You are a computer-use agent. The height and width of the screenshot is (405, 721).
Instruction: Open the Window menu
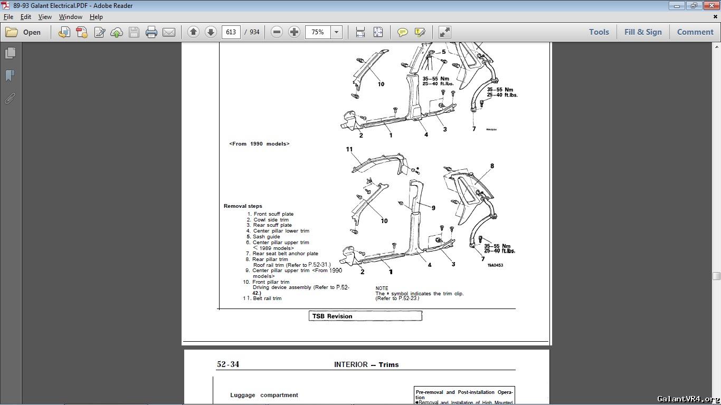70,17
